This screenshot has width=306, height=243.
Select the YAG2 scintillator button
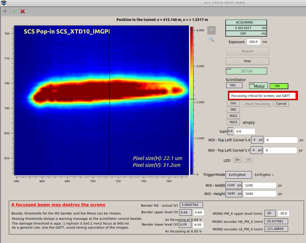pos(233,116)
